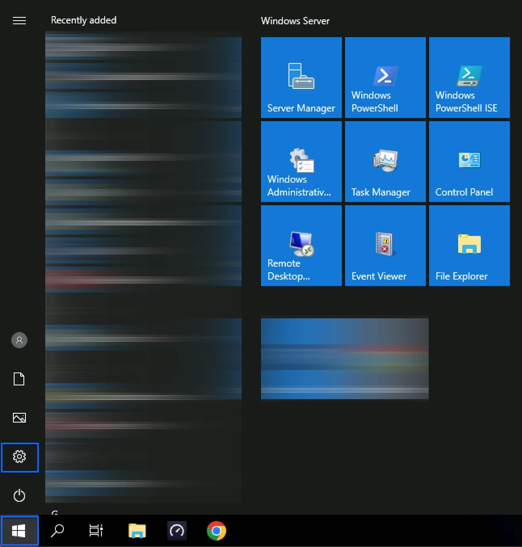
Task: Launch the Task Manager tile
Action: coord(385,162)
